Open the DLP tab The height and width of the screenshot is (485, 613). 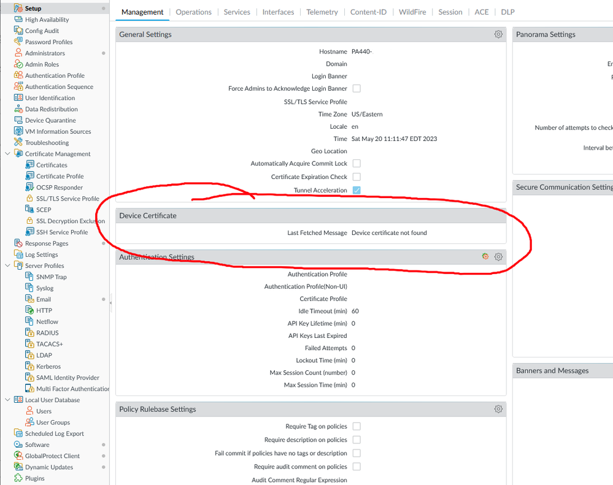[508, 12]
